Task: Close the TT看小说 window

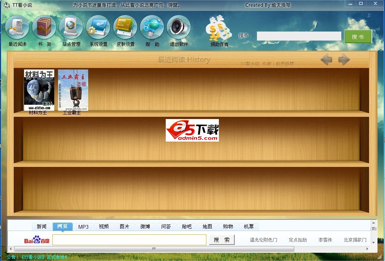Action: (375, 4)
